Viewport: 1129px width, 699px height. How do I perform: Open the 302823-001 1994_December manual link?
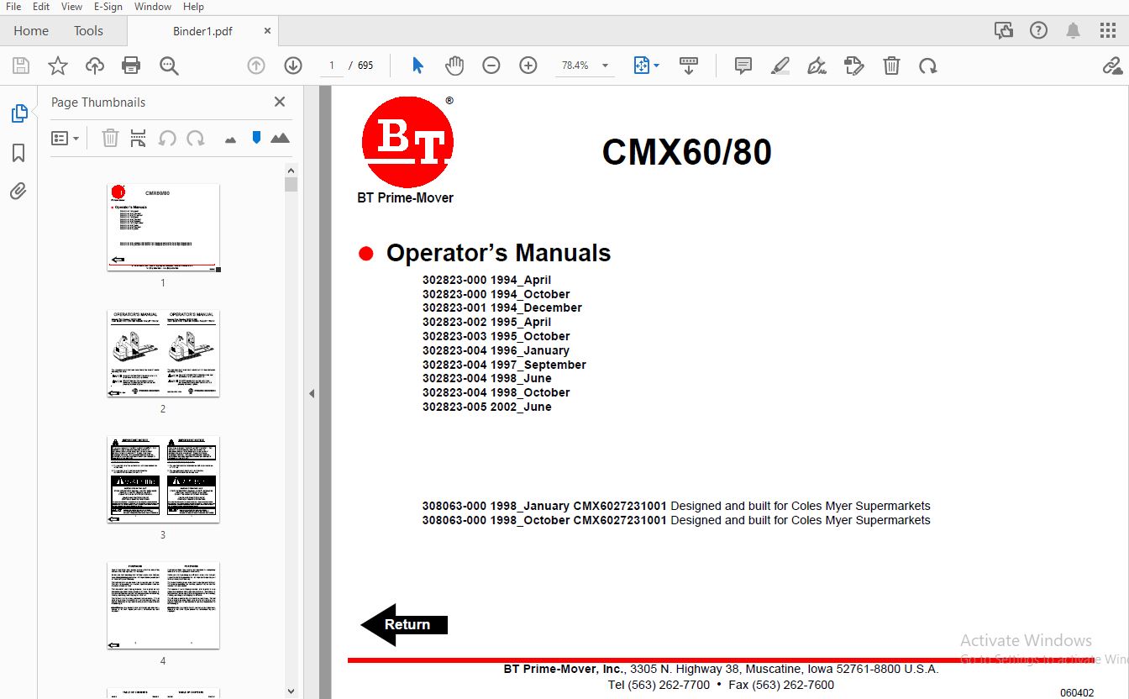(502, 307)
